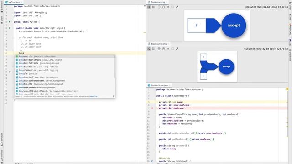Pick color with BiConsumer.png eyedropper tool
The height and width of the screenshot is (164, 292).
[177, 49]
